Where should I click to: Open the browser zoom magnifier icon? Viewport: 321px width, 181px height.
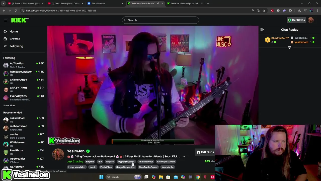coord(253,11)
